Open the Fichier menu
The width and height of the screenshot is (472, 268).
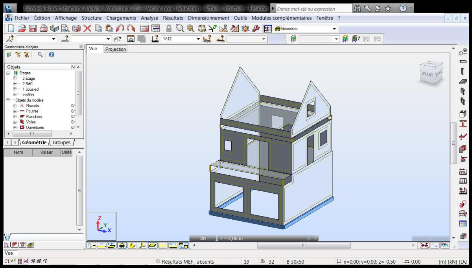click(22, 18)
